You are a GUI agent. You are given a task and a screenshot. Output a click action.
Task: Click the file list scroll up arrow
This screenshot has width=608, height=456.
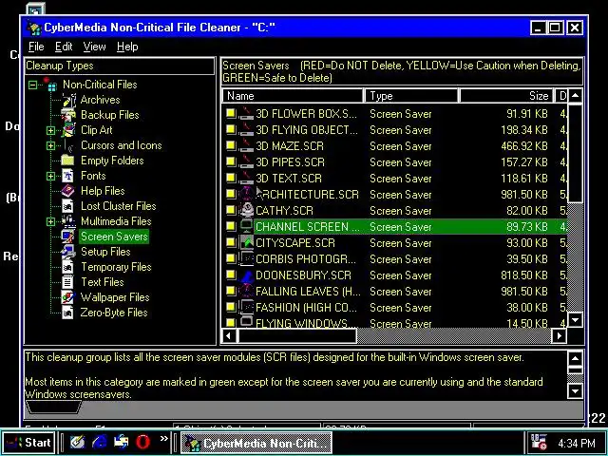(575, 96)
